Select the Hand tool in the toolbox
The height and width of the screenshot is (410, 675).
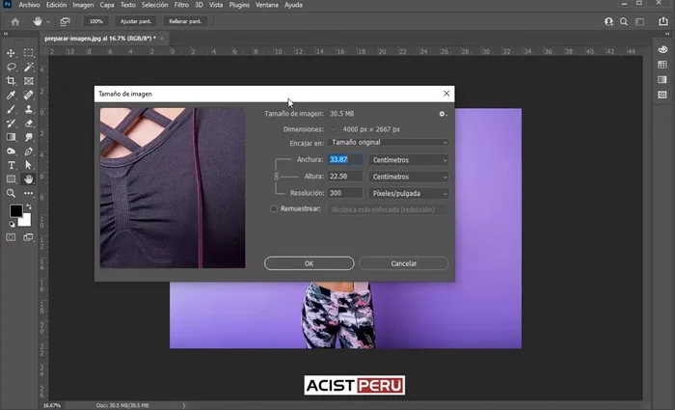[x=28, y=179]
